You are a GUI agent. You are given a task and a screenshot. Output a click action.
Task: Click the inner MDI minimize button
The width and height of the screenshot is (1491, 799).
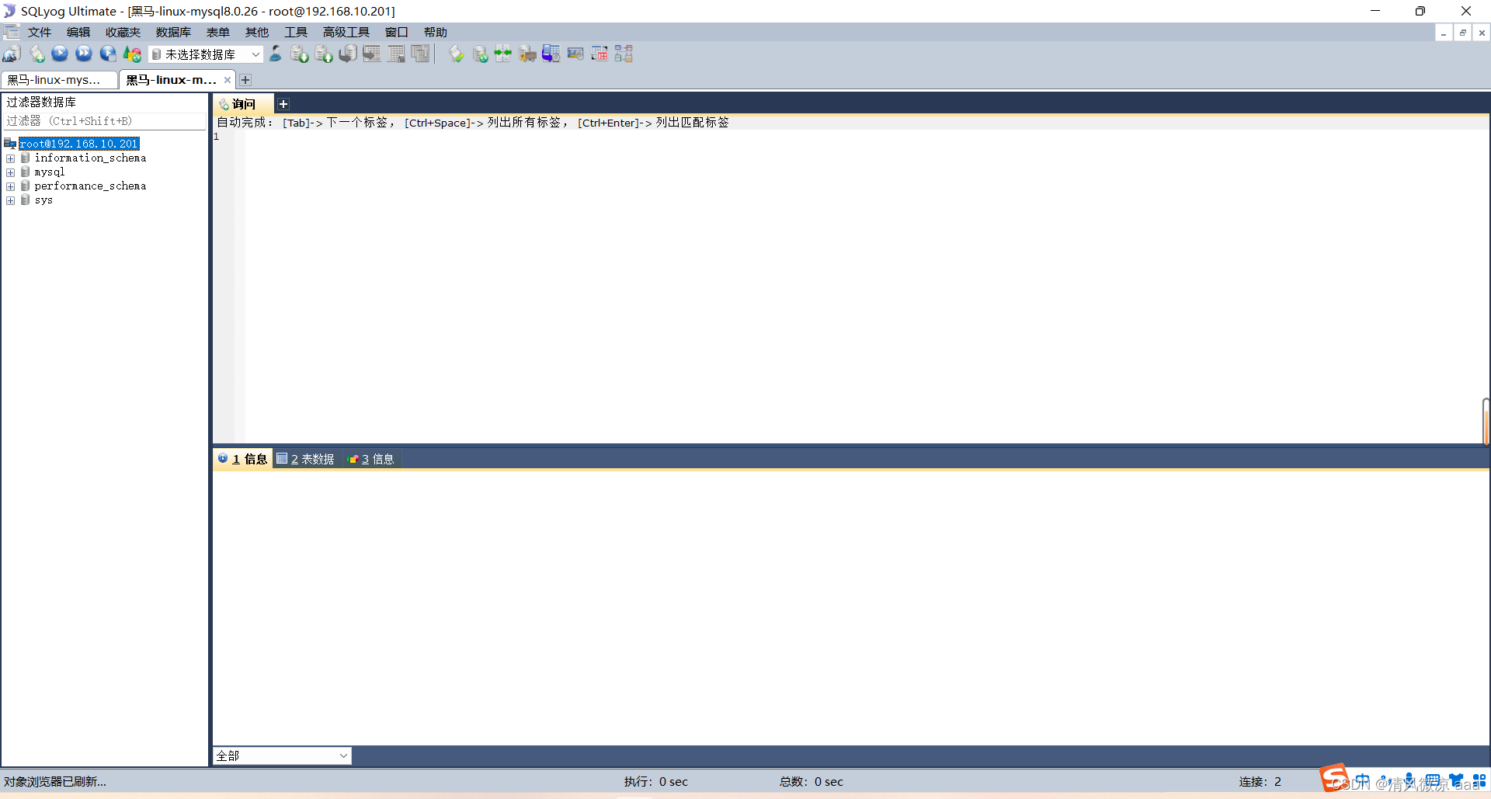click(1444, 33)
